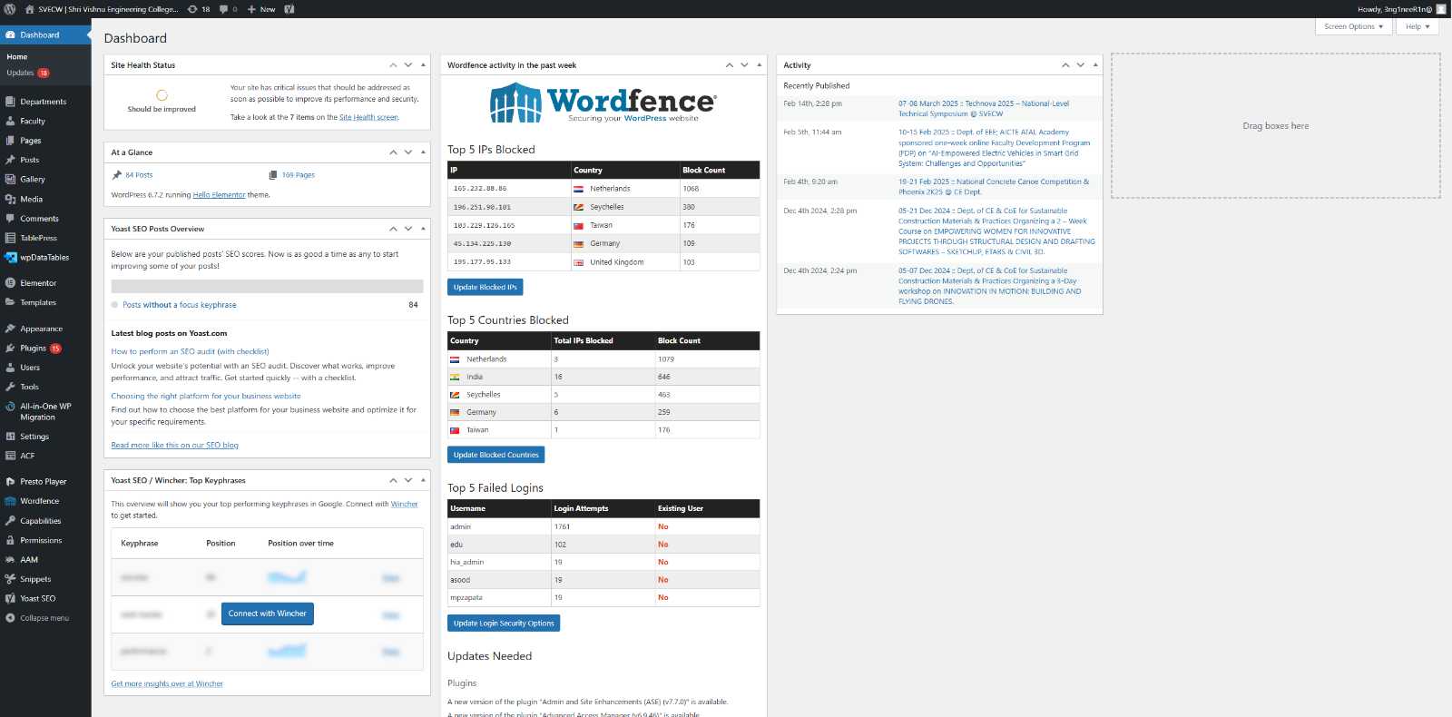Open the updates counter showing 18
1452x717 pixels.
point(199,9)
